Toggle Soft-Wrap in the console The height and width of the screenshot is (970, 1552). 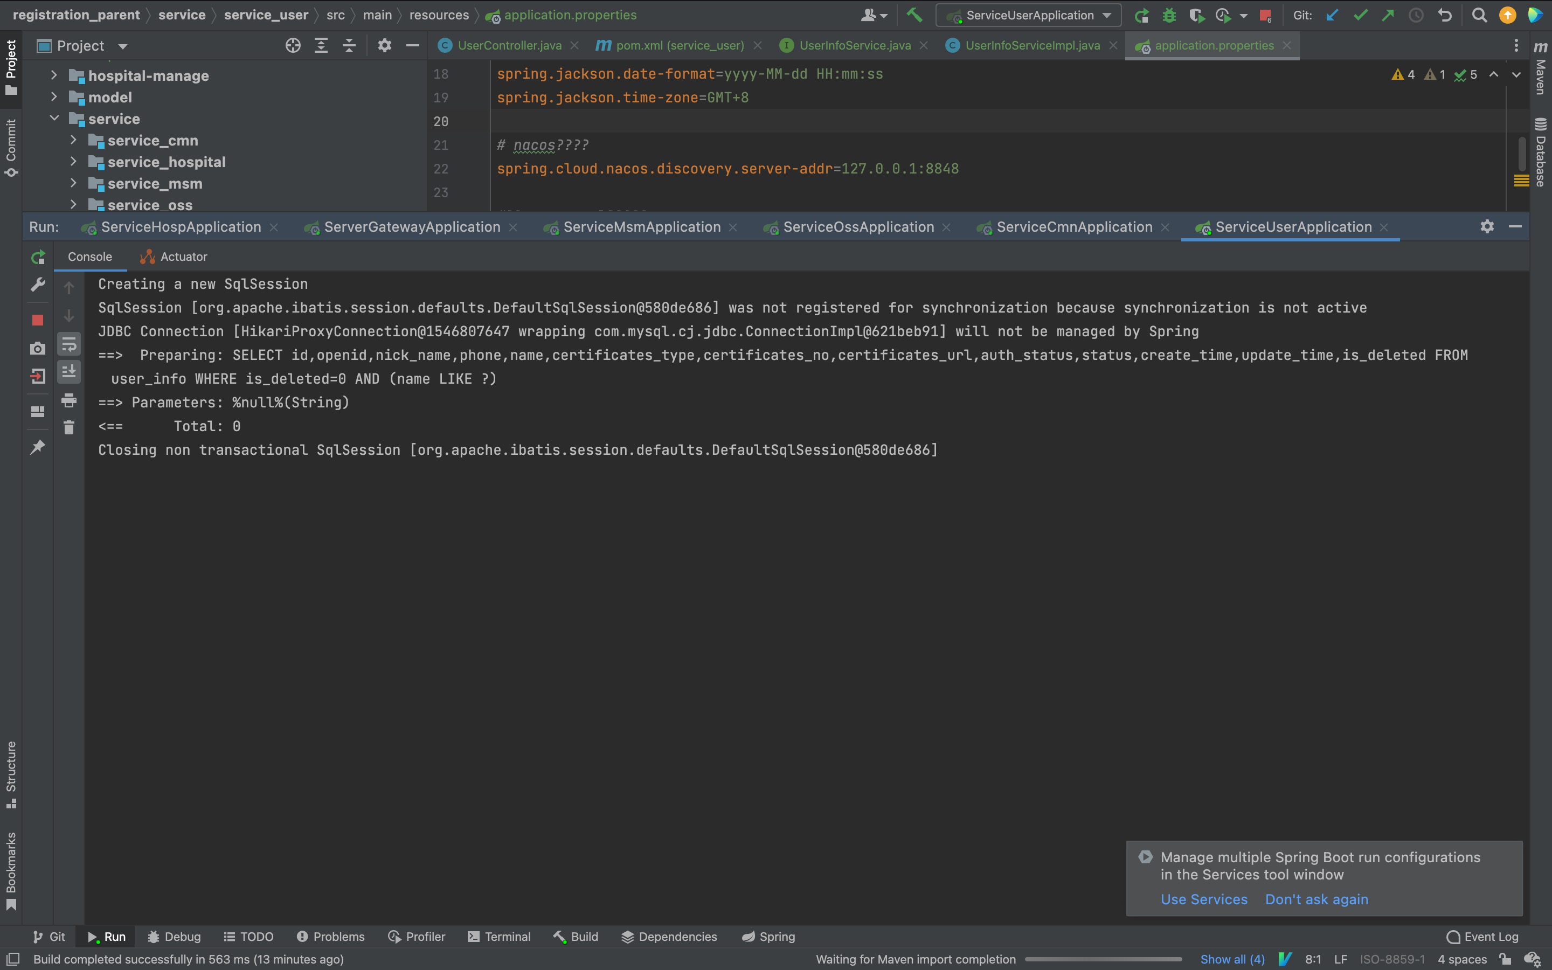68,344
